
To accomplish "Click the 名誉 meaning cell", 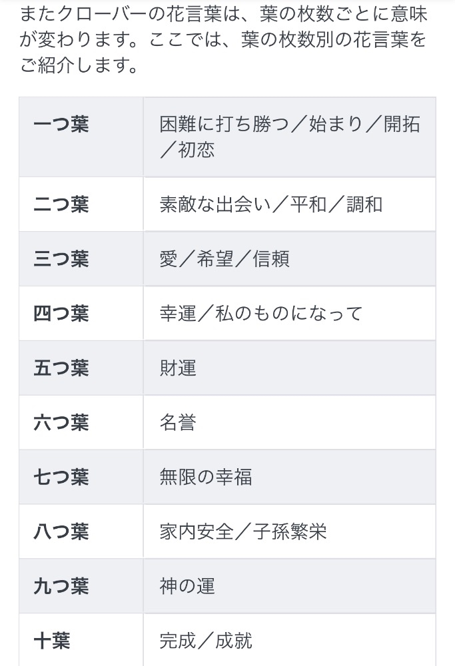I will click(x=289, y=422).
